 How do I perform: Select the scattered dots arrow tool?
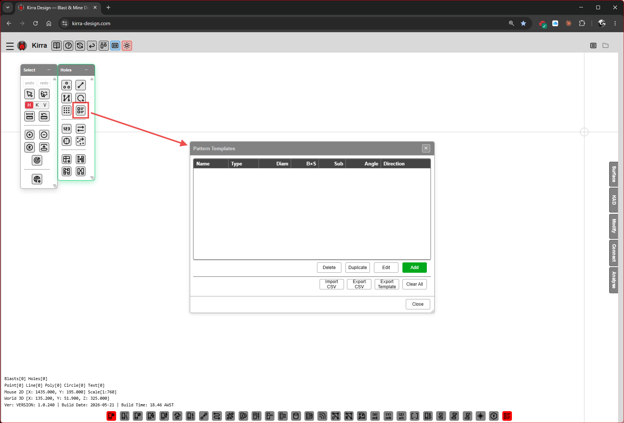pos(81,141)
